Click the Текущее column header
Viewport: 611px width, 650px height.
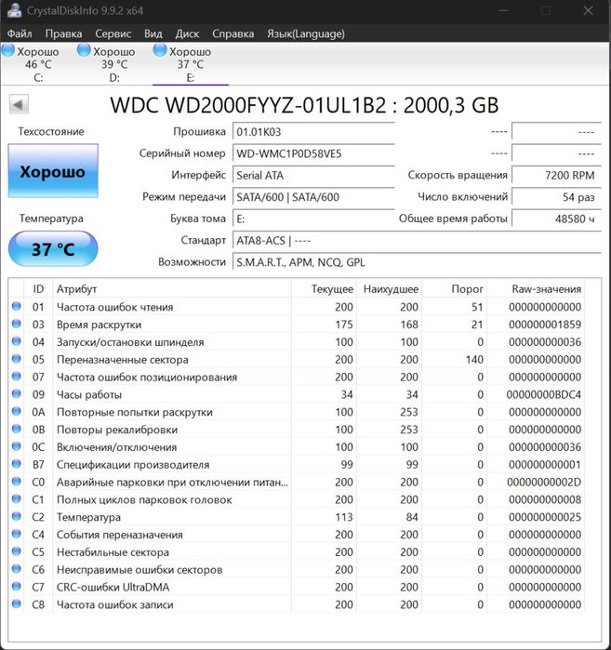pyautogui.click(x=324, y=289)
